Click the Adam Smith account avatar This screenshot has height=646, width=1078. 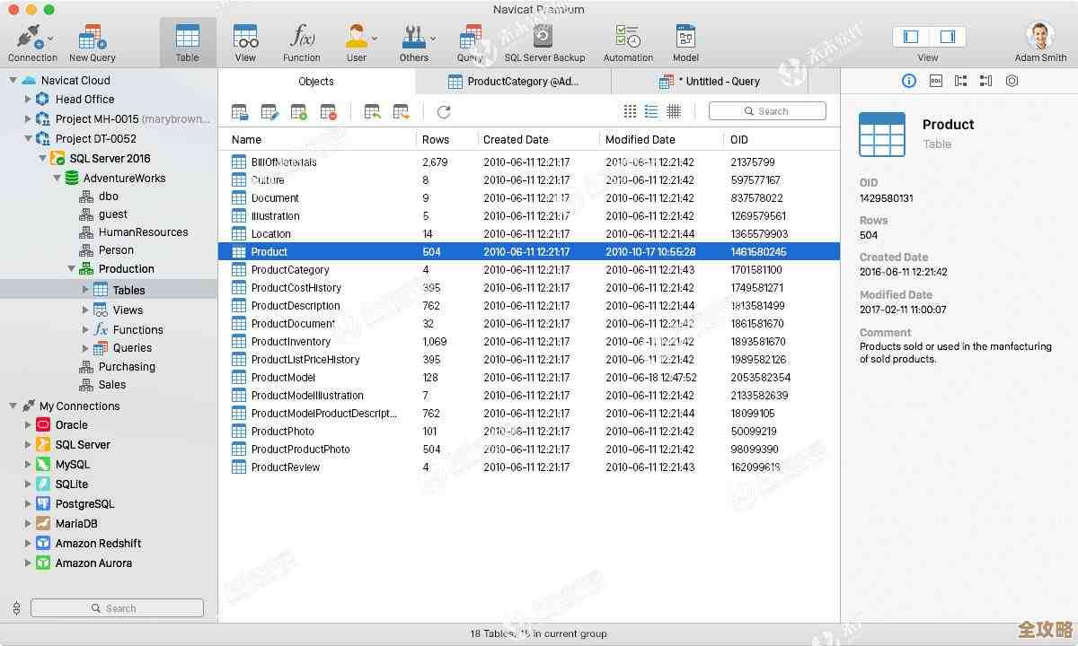(1040, 36)
